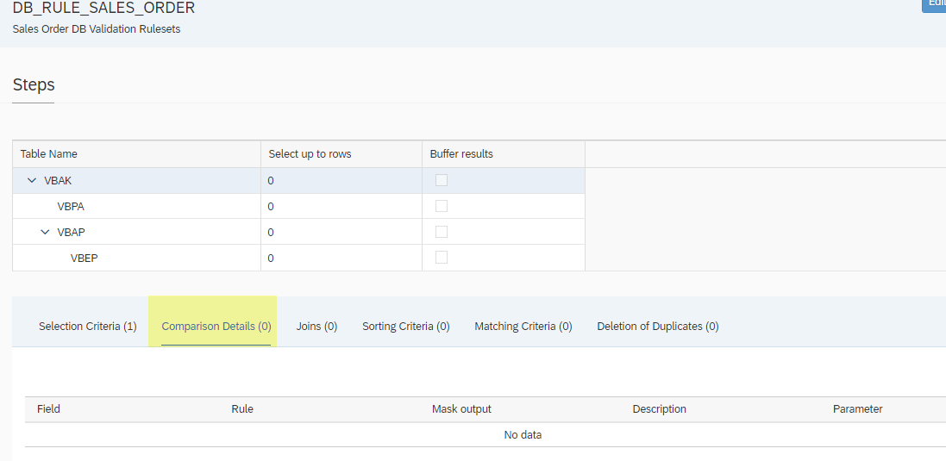Switch to Comparison Details tab
The width and height of the screenshot is (946, 461).
[216, 327]
